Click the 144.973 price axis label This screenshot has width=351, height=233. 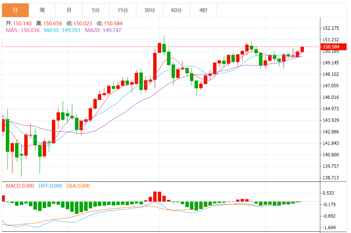click(x=331, y=109)
